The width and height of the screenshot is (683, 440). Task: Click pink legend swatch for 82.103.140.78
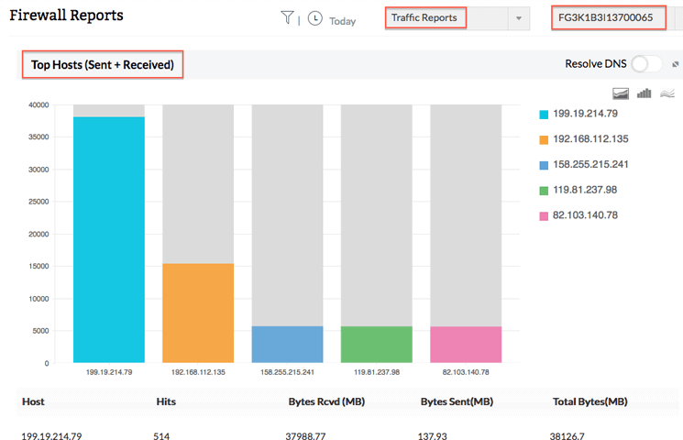pos(544,216)
